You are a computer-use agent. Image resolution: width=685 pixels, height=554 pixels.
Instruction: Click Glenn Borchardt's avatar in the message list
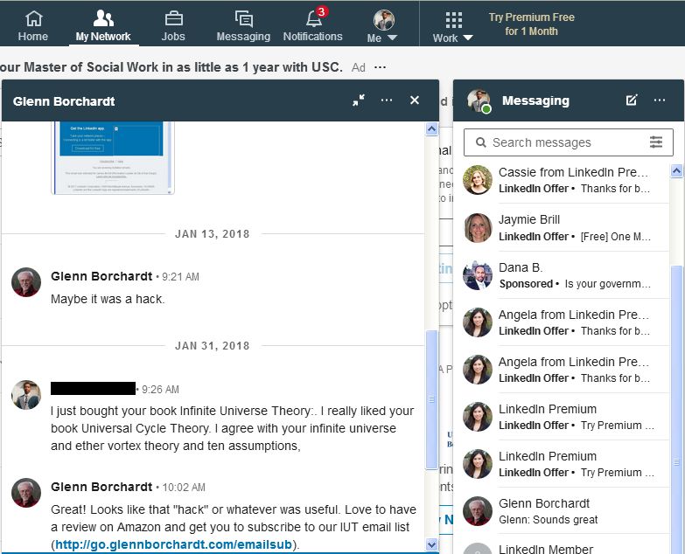pyautogui.click(x=478, y=511)
